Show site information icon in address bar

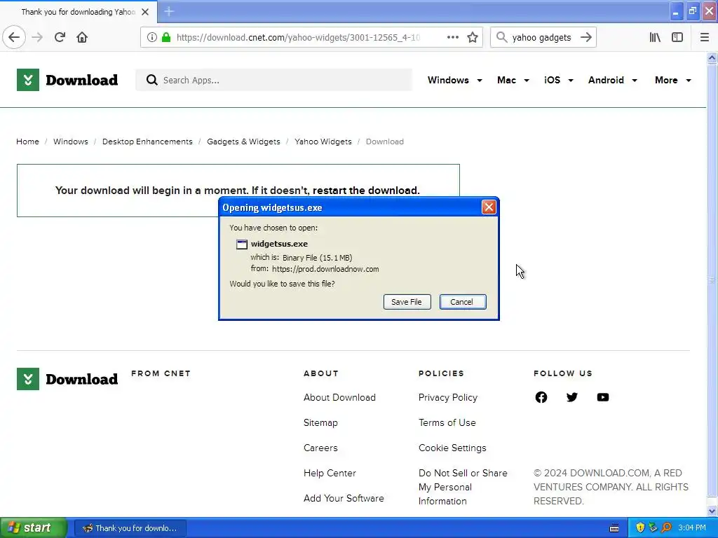pyautogui.click(x=151, y=37)
